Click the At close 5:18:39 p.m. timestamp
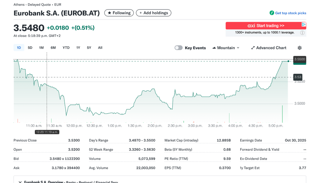Image resolution: width=310 pixels, height=183 pixels. click(x=37, y=36)
